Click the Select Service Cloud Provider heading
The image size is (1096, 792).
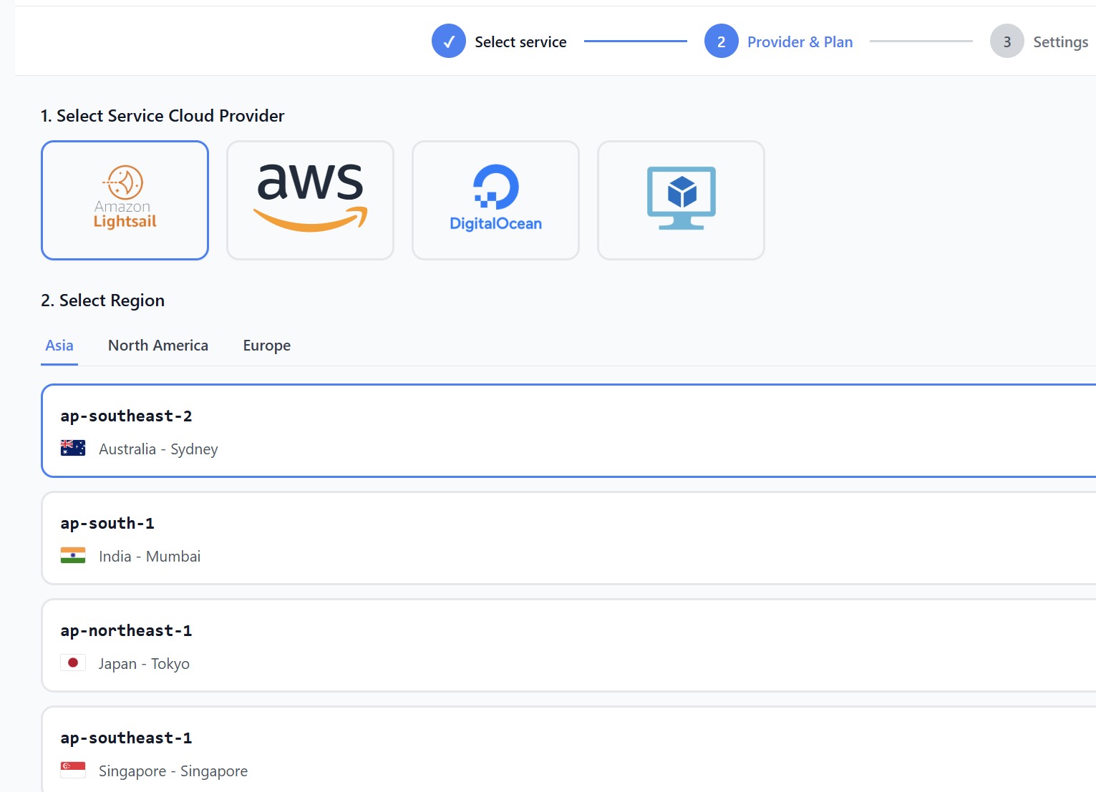[x=163, y=116]
